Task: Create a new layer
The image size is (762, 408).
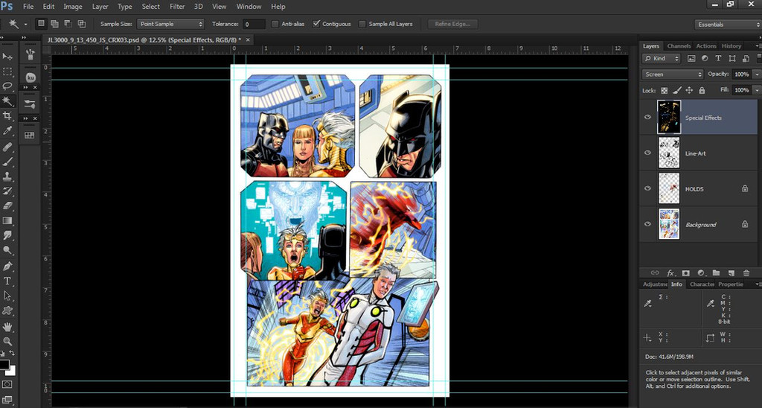Action: coord(731,273)
